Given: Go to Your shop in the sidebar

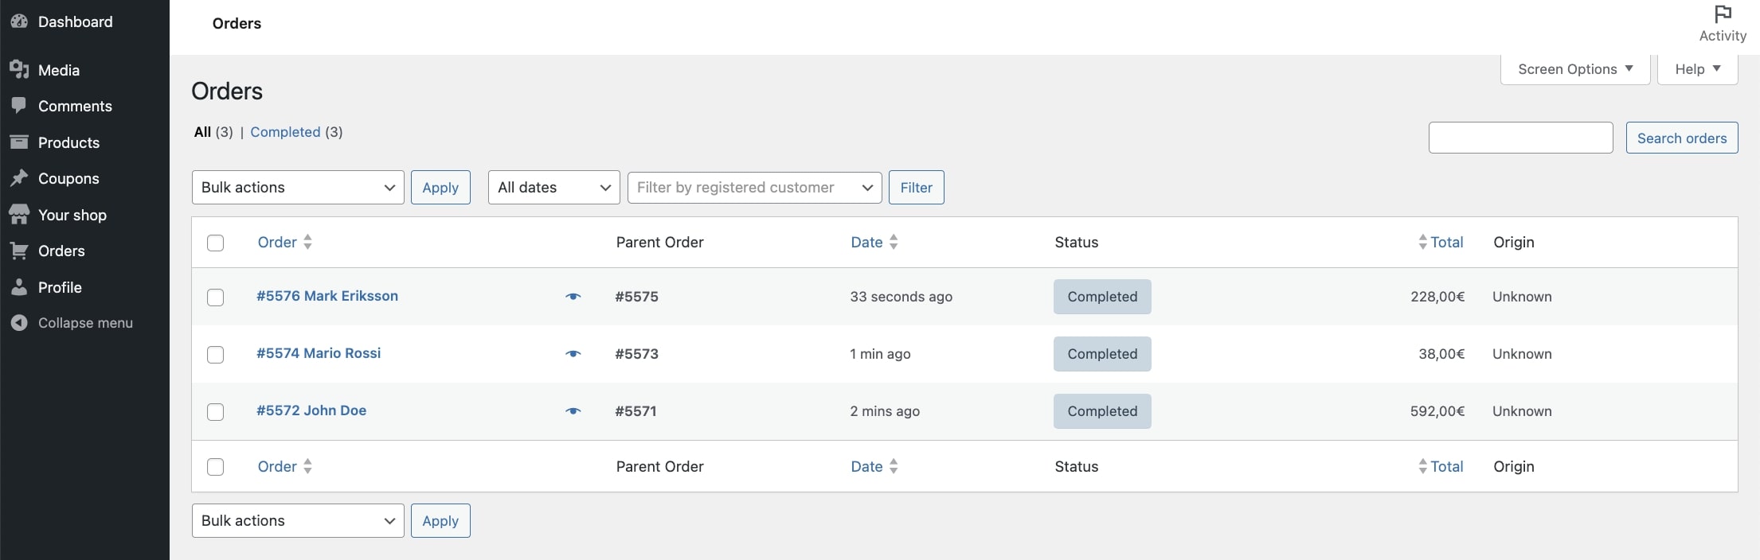Looking at the screenshot, I should [x=72, y=215].
